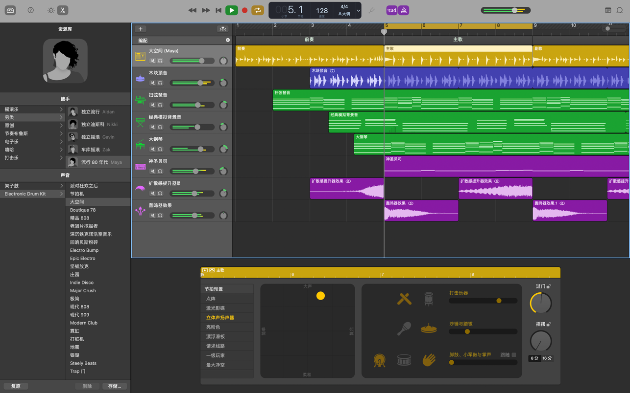Select the kick drum icon in drummer editor
The image size is (630, 393).
click(x=379, y=361)
